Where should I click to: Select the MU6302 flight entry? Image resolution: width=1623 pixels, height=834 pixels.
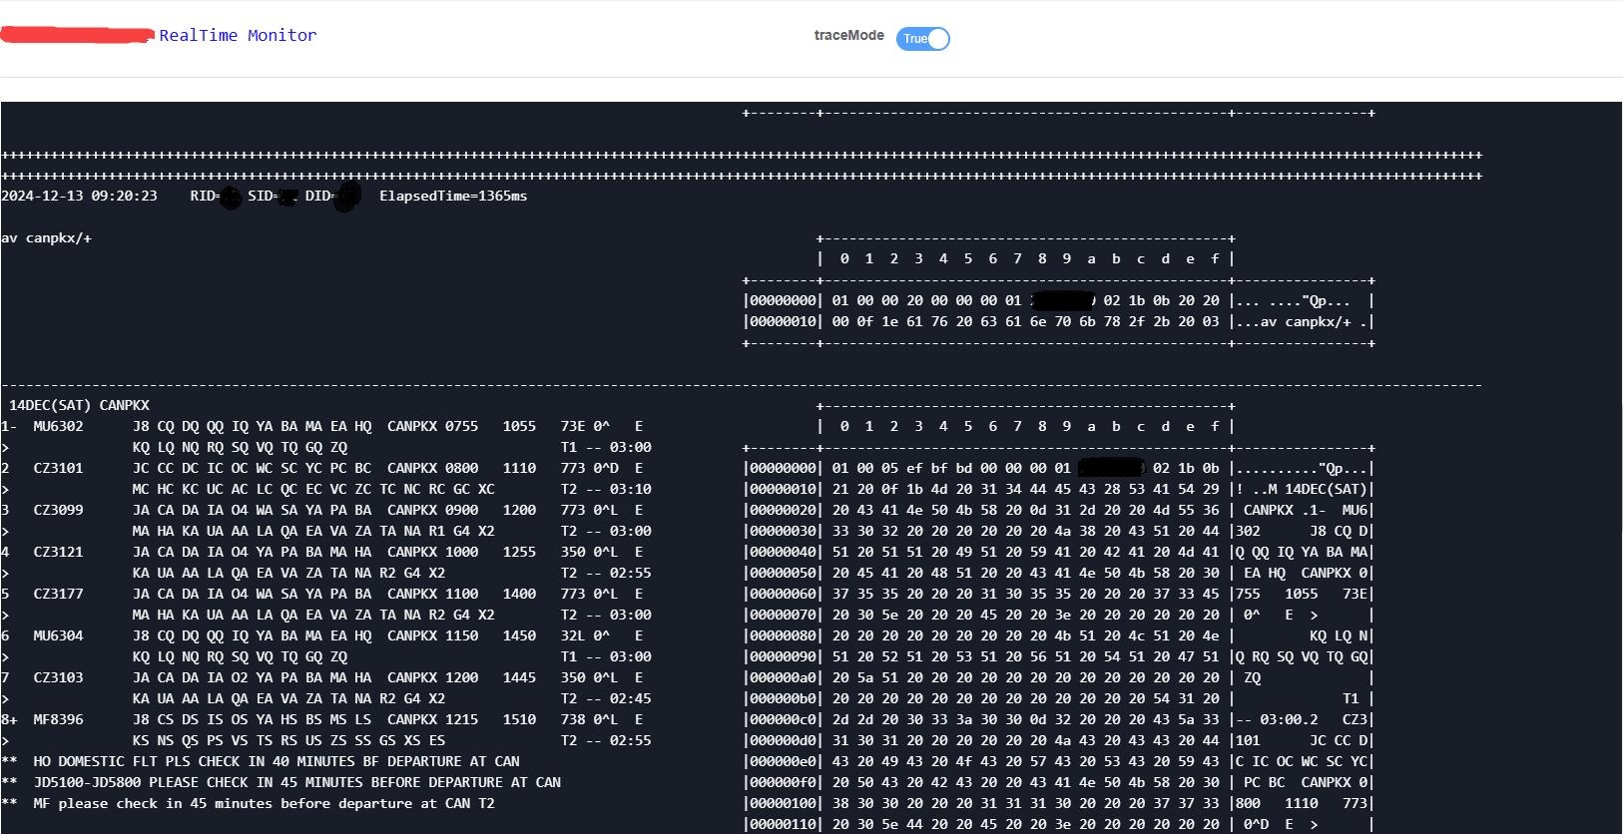[x=58, y=426]
